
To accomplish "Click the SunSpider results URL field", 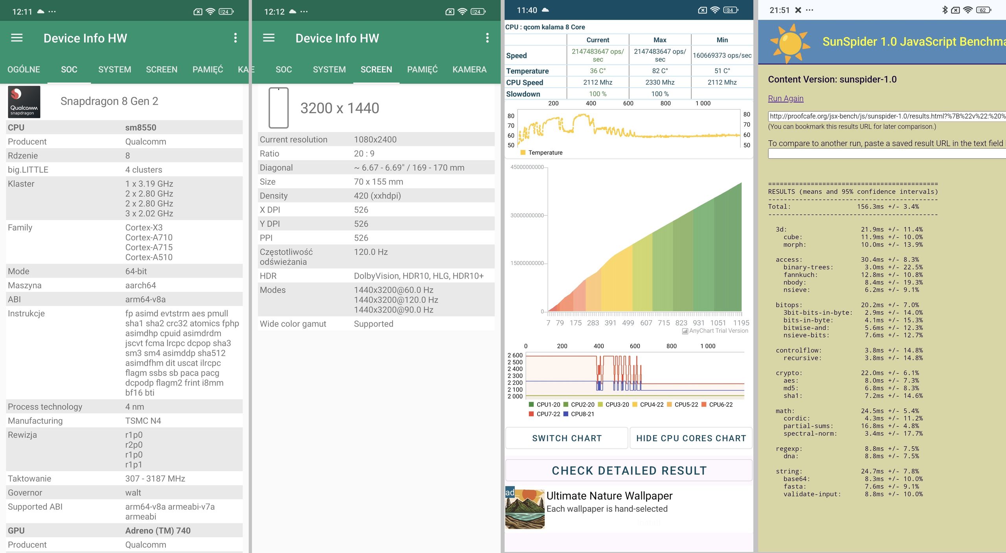I will point(887,116).
